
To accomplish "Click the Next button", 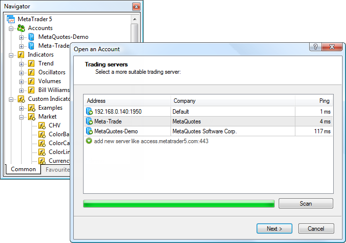I will [x=274, y=229].
